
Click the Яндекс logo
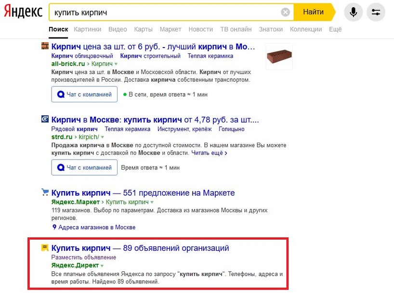tap(23, 12)
